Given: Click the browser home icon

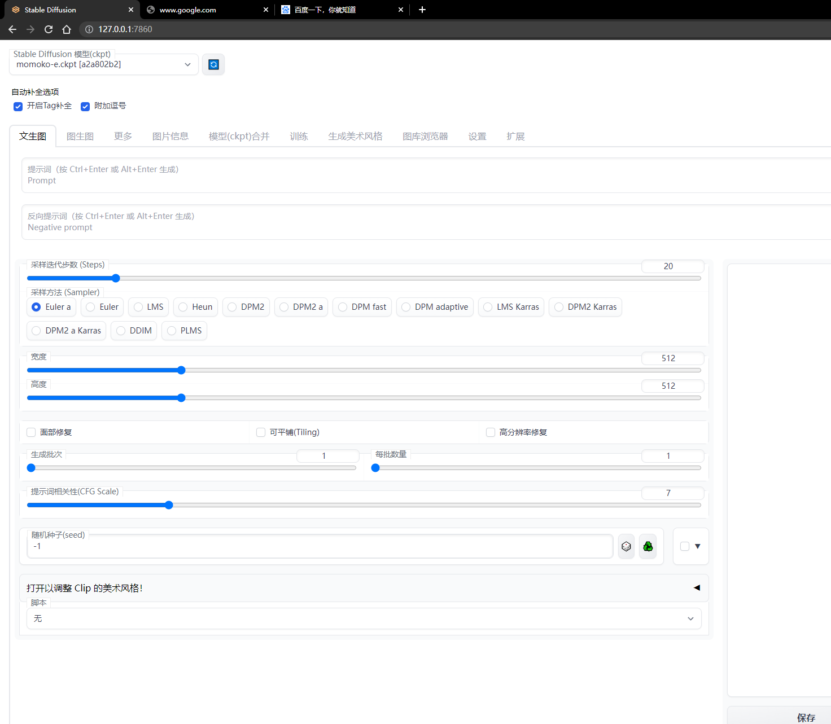Looking at the screenshot, I should [67, 29].
